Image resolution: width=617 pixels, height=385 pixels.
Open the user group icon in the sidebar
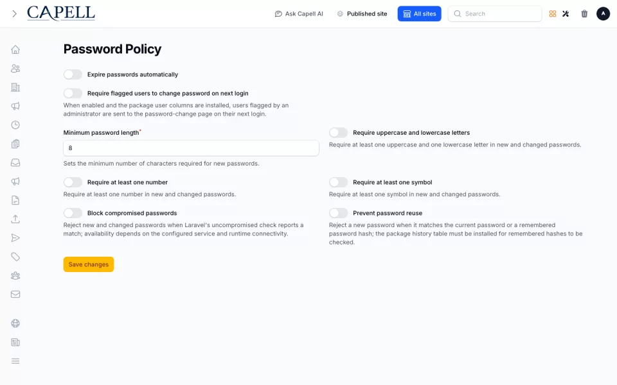15,276
